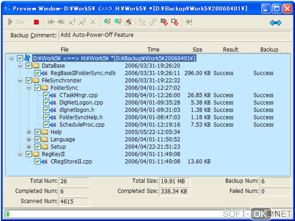The width and height of the screenshot is (295, 221).
Task: Click the FolderSync folder icon
Action: 45,88
